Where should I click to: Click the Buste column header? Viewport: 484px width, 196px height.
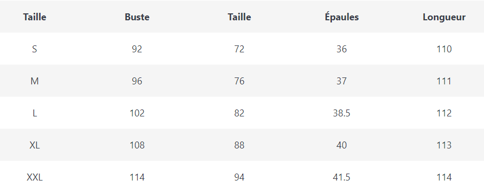coord(137,17)
